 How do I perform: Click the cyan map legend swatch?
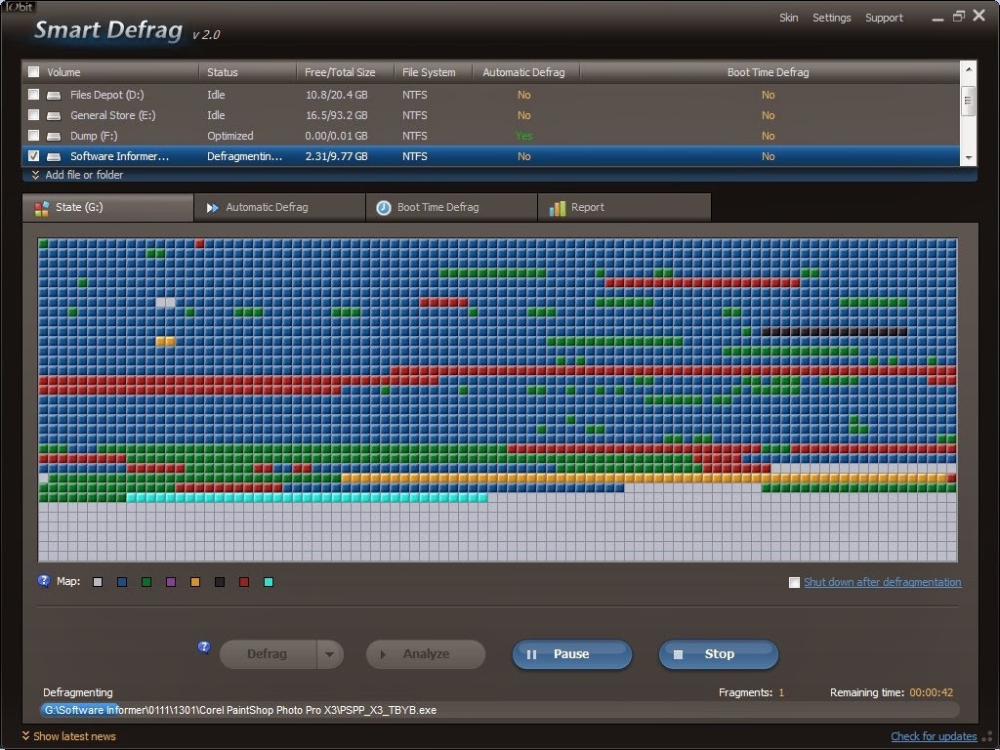coord(269,582)
